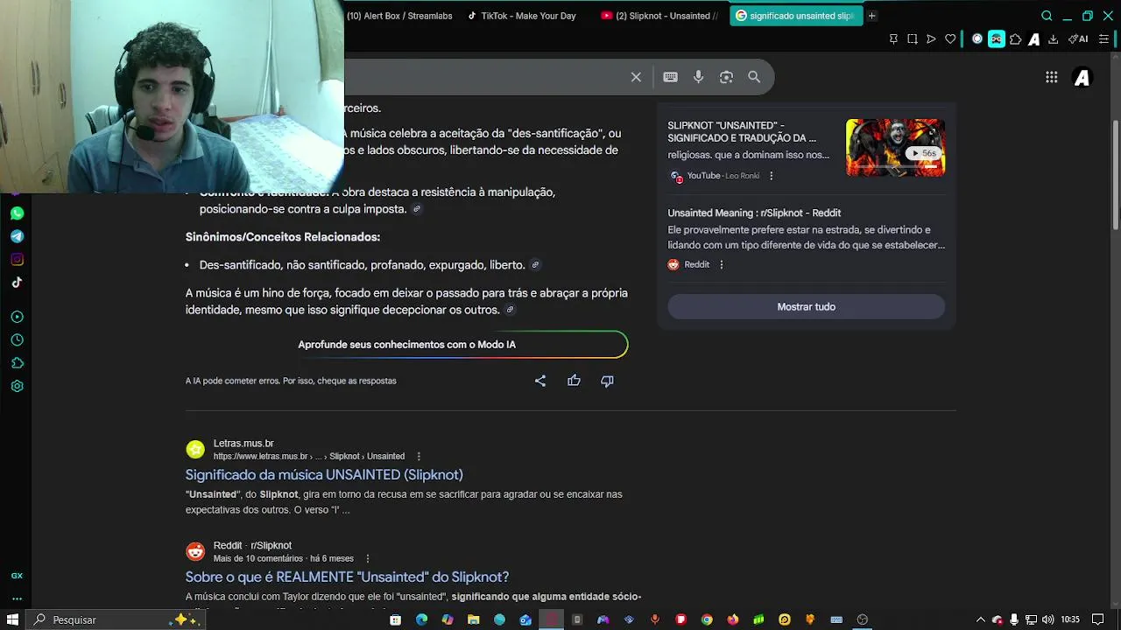Open the Windows Start menu

point(12,619)
